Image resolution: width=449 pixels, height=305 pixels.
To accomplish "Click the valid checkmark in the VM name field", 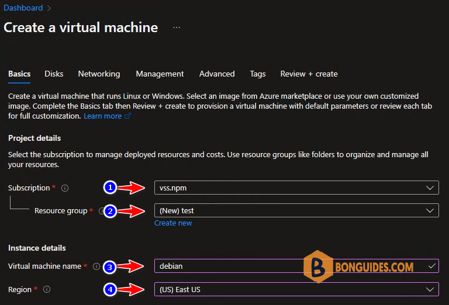I will [432, 266].
